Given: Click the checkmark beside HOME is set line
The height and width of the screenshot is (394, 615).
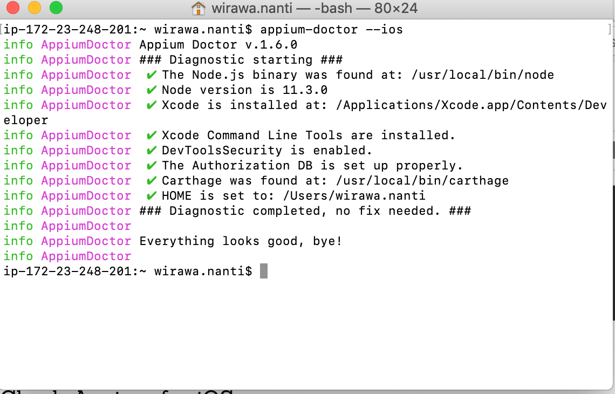Looking at the screenshot, I should 152,195.
